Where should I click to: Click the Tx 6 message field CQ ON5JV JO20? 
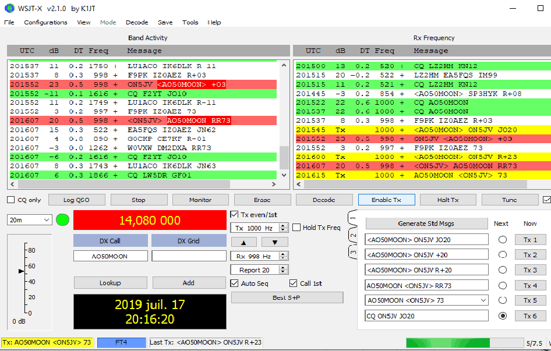(x=426, y=316)
